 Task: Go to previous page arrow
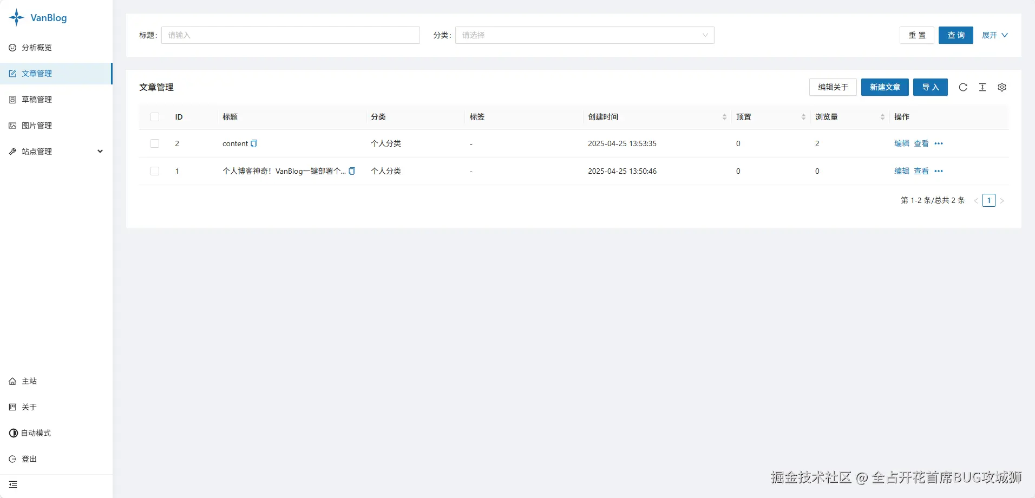[x=976, y=200]
